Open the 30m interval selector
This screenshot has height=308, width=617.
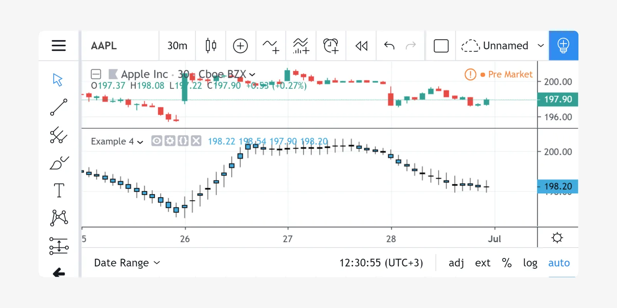coord(177,45)
